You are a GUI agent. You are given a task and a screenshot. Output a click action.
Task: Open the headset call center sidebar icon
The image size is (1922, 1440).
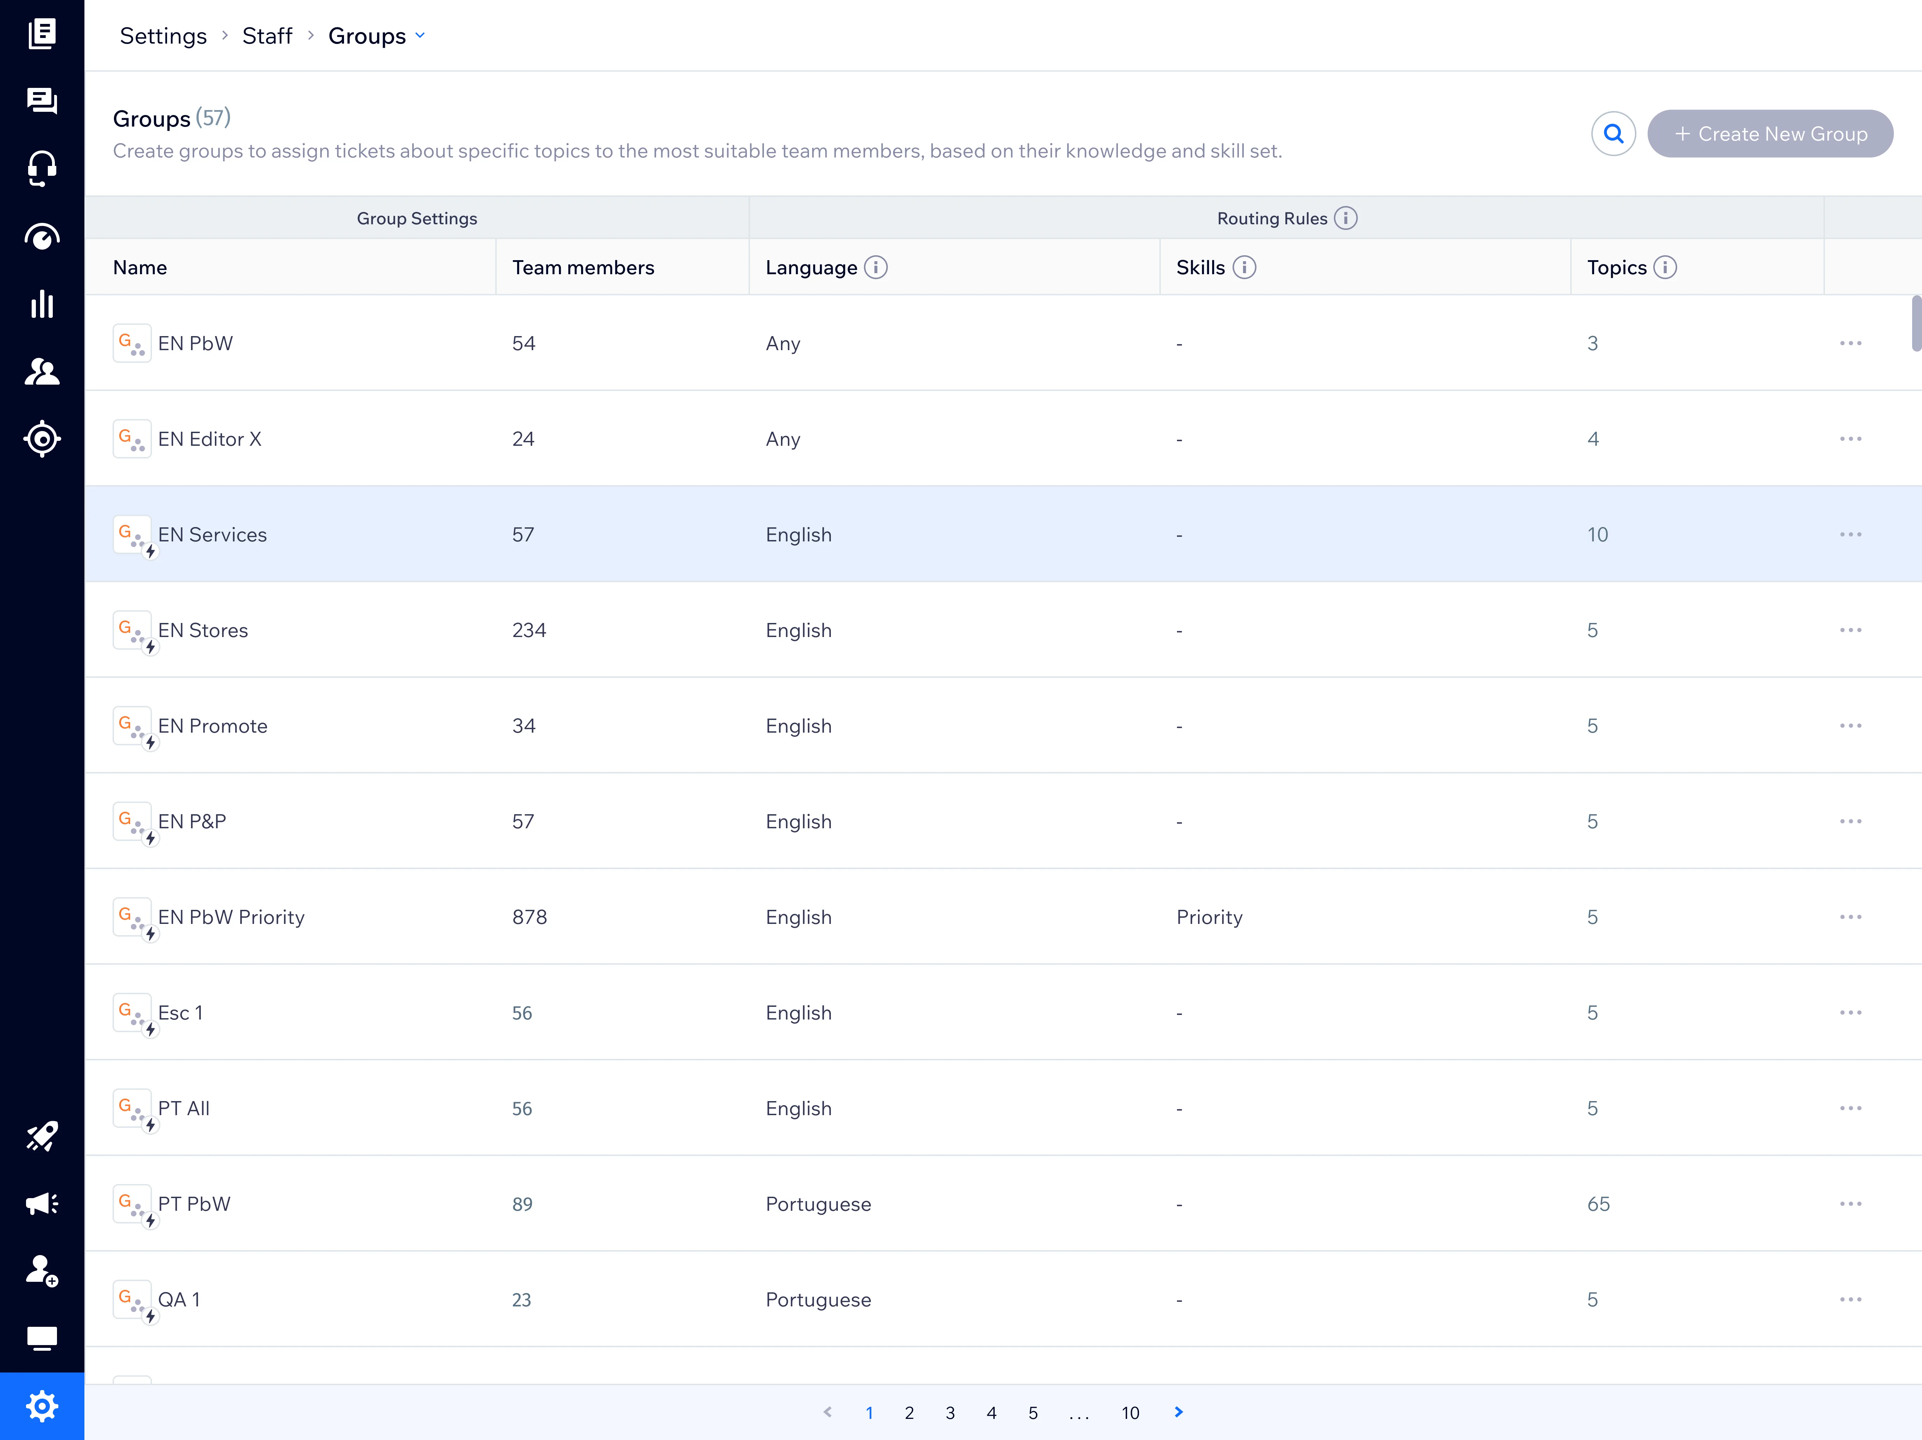[x=42, y=168]
